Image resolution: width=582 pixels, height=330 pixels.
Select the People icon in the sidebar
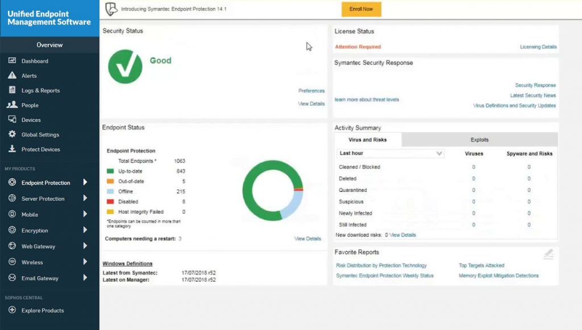[x=13, y=105]
